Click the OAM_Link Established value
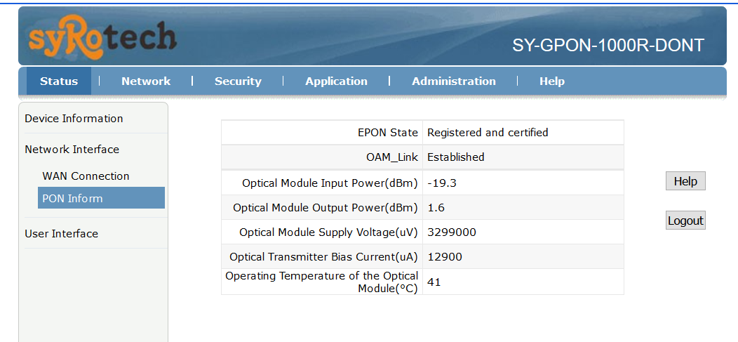The width and height of the screenshot is (738, 342). (455, 157)
